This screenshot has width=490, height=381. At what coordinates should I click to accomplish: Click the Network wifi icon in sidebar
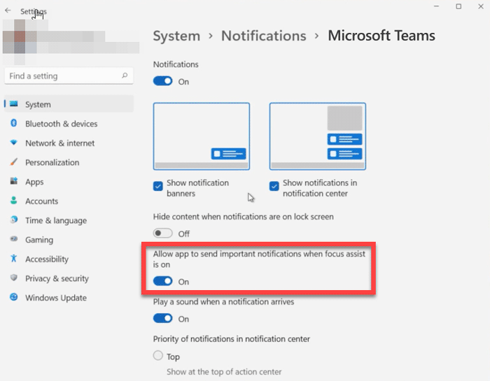(x=14, y=143)
